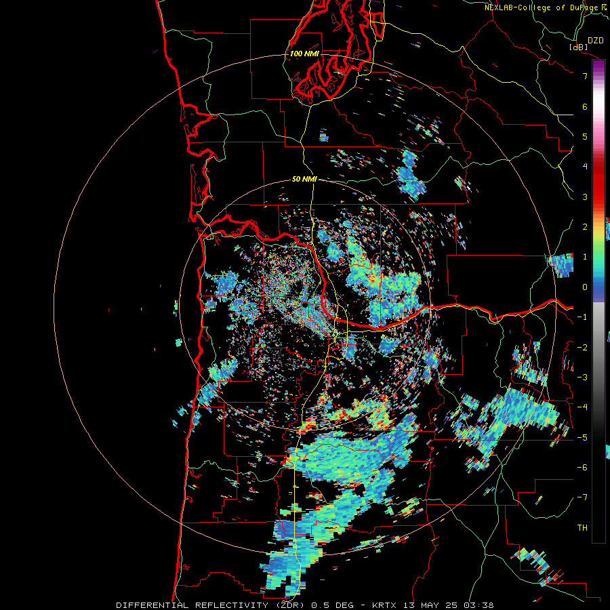Viewport: 610px width, 610px height.
Task: Select the -3 dB scale label
Action: (582, 378)
